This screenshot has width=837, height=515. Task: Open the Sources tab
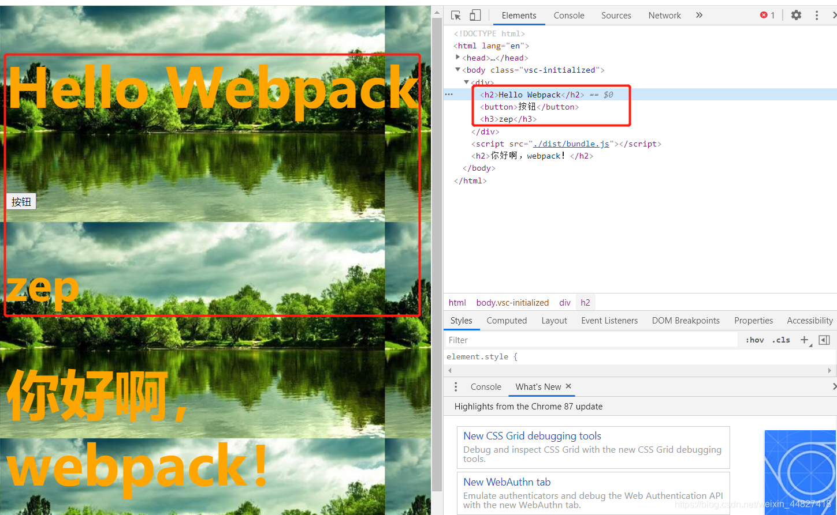coord(616,16)
